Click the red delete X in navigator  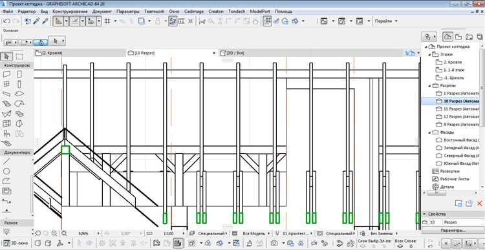click(x=479, y=203)
